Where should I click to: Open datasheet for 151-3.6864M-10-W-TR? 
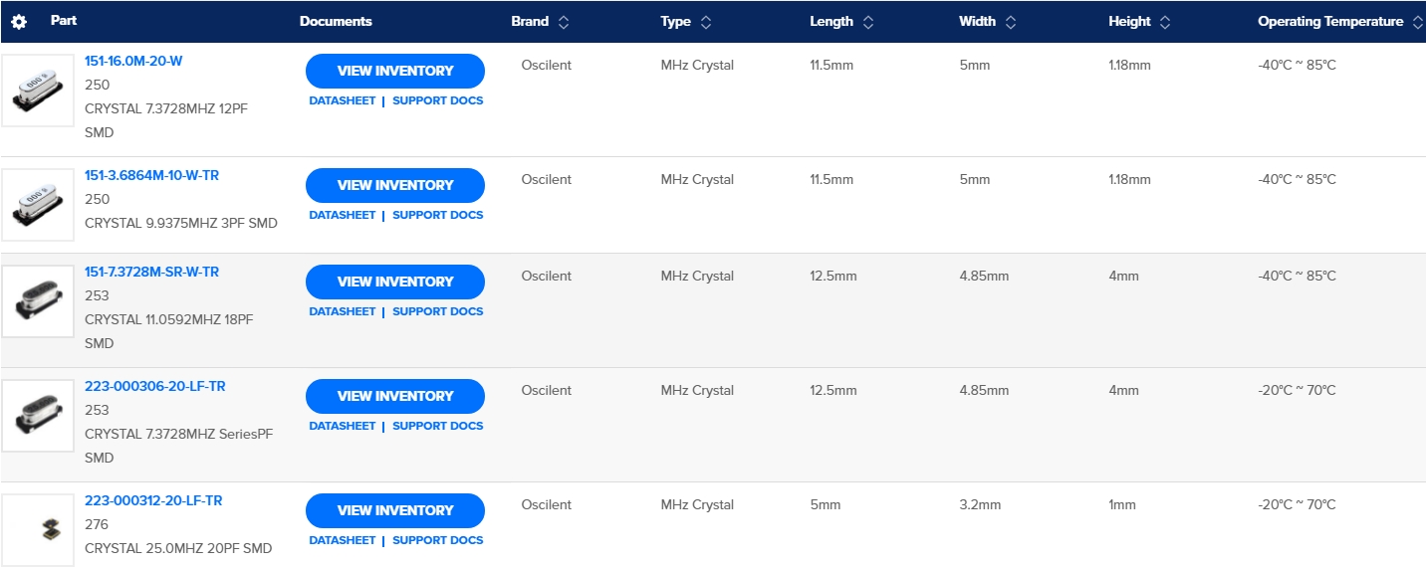[342, 215]
